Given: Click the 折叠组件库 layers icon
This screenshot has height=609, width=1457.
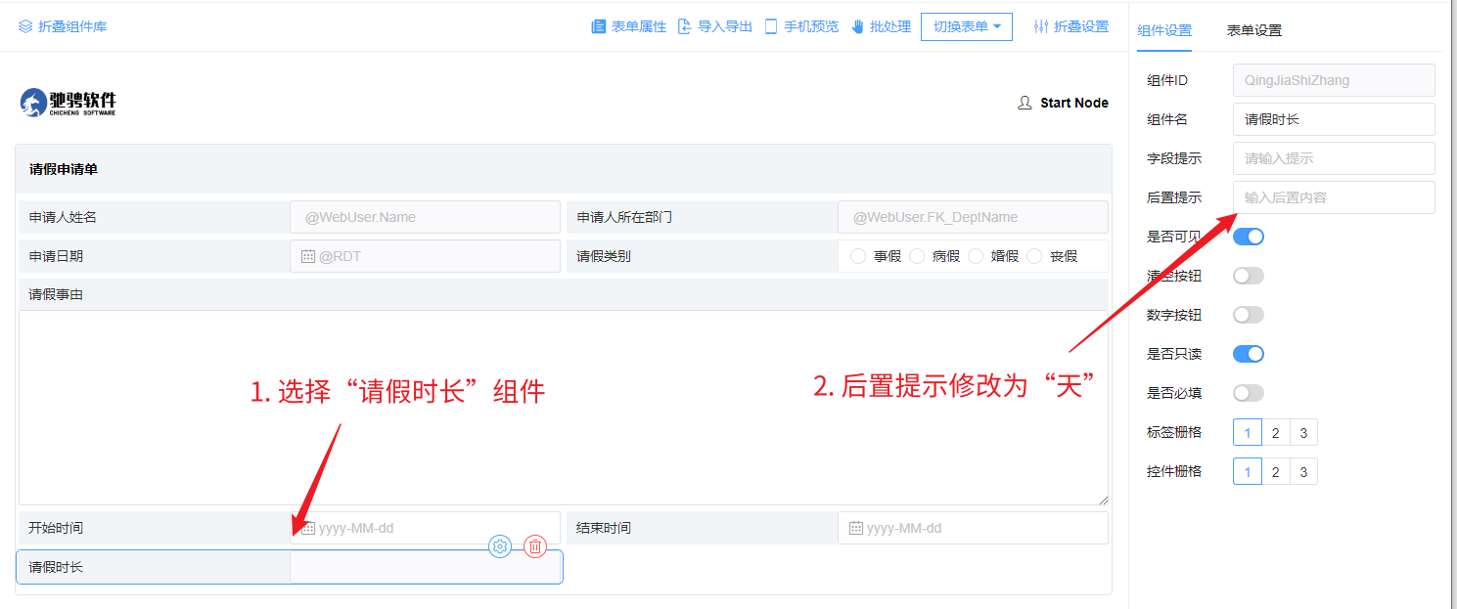Looking at the screenshot, I should pyautogui.click(x=25, y=26).
